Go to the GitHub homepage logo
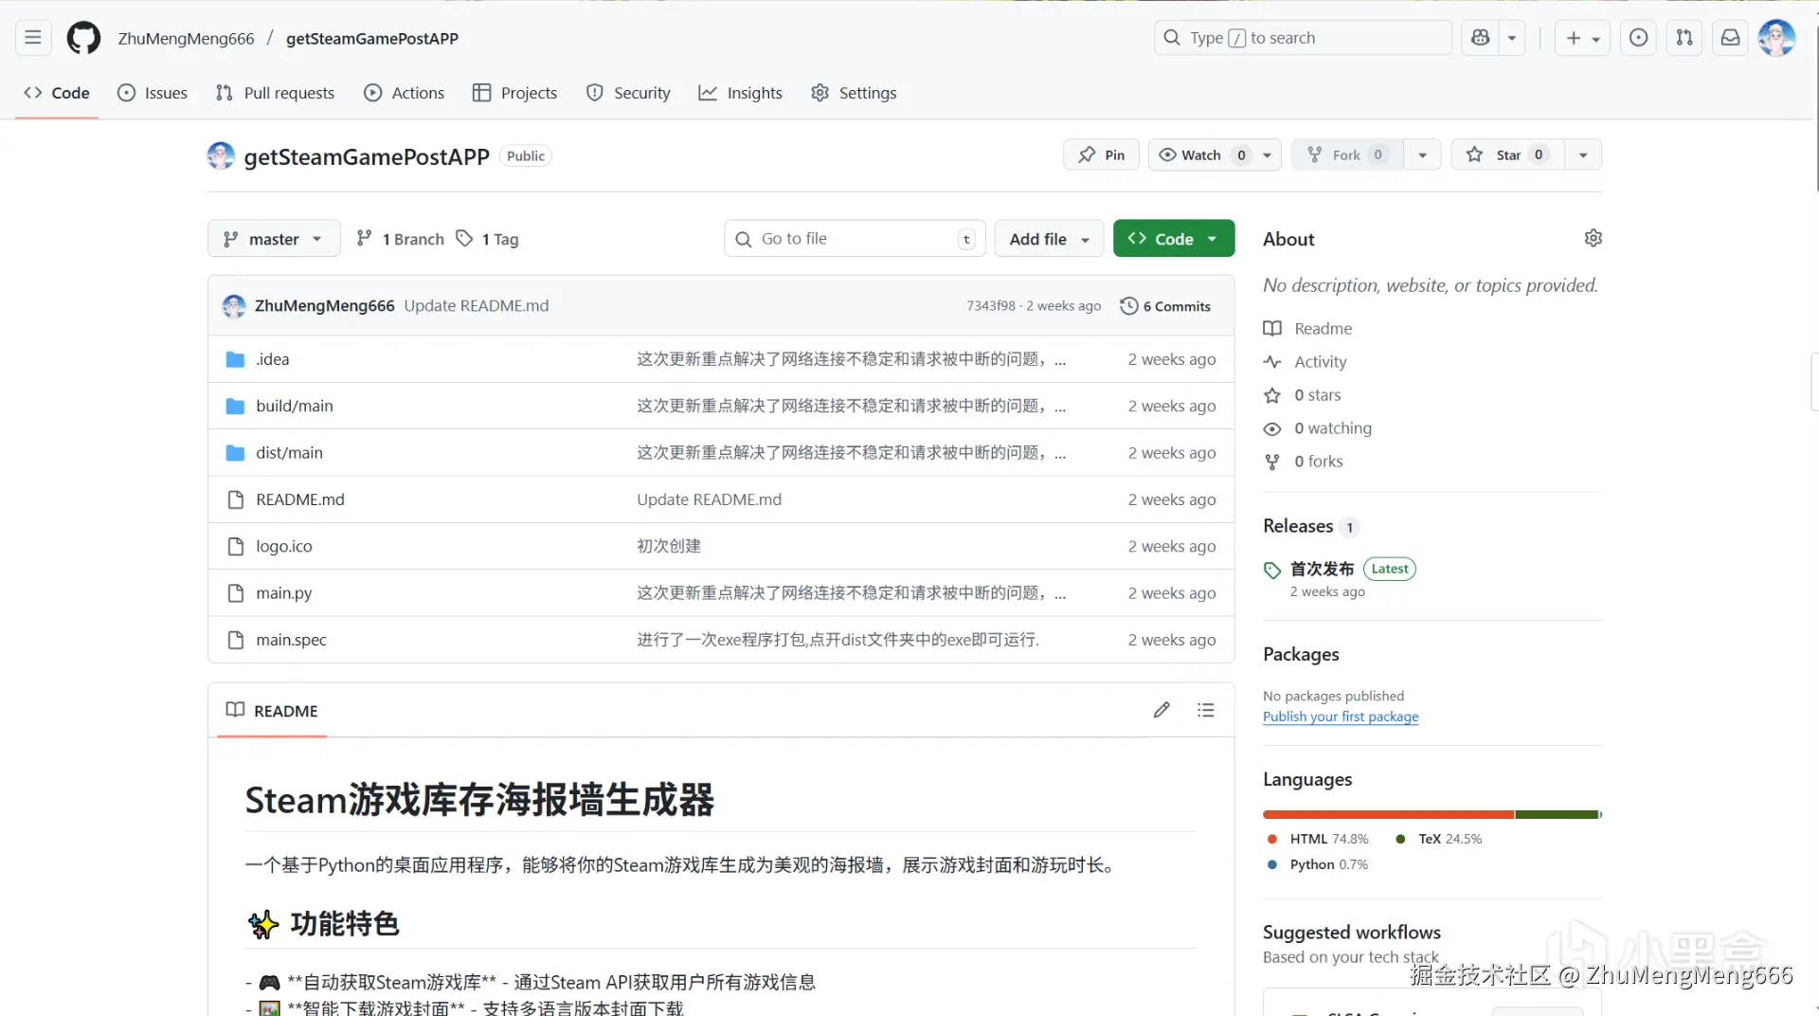Viewport: 1819px width, 1016px height. pos(83,38)
